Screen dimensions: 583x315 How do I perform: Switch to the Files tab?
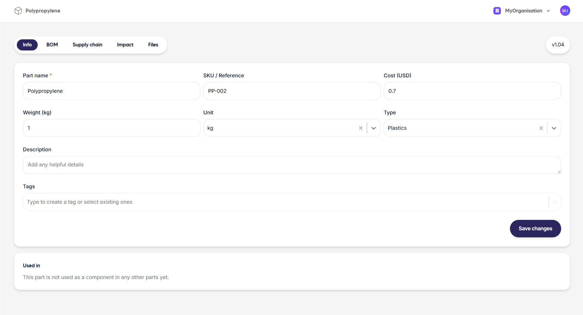click(153, 45)
